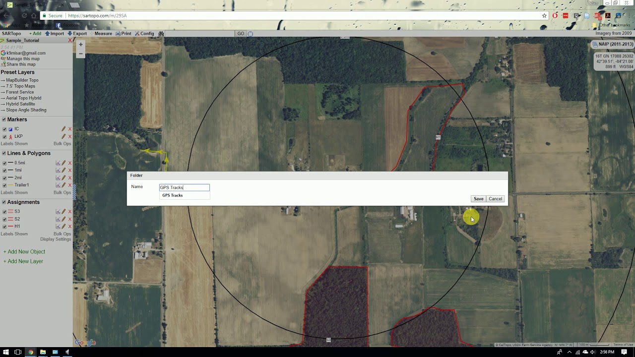This screenshot has width=635, height=357.
Task: Edit the LKP marker with pencil icon
Action: (x=63, y=136)
